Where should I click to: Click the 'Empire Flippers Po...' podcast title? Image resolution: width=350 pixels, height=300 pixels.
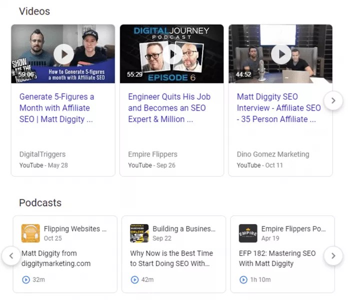pyautogui.click(x=293, y=229)
